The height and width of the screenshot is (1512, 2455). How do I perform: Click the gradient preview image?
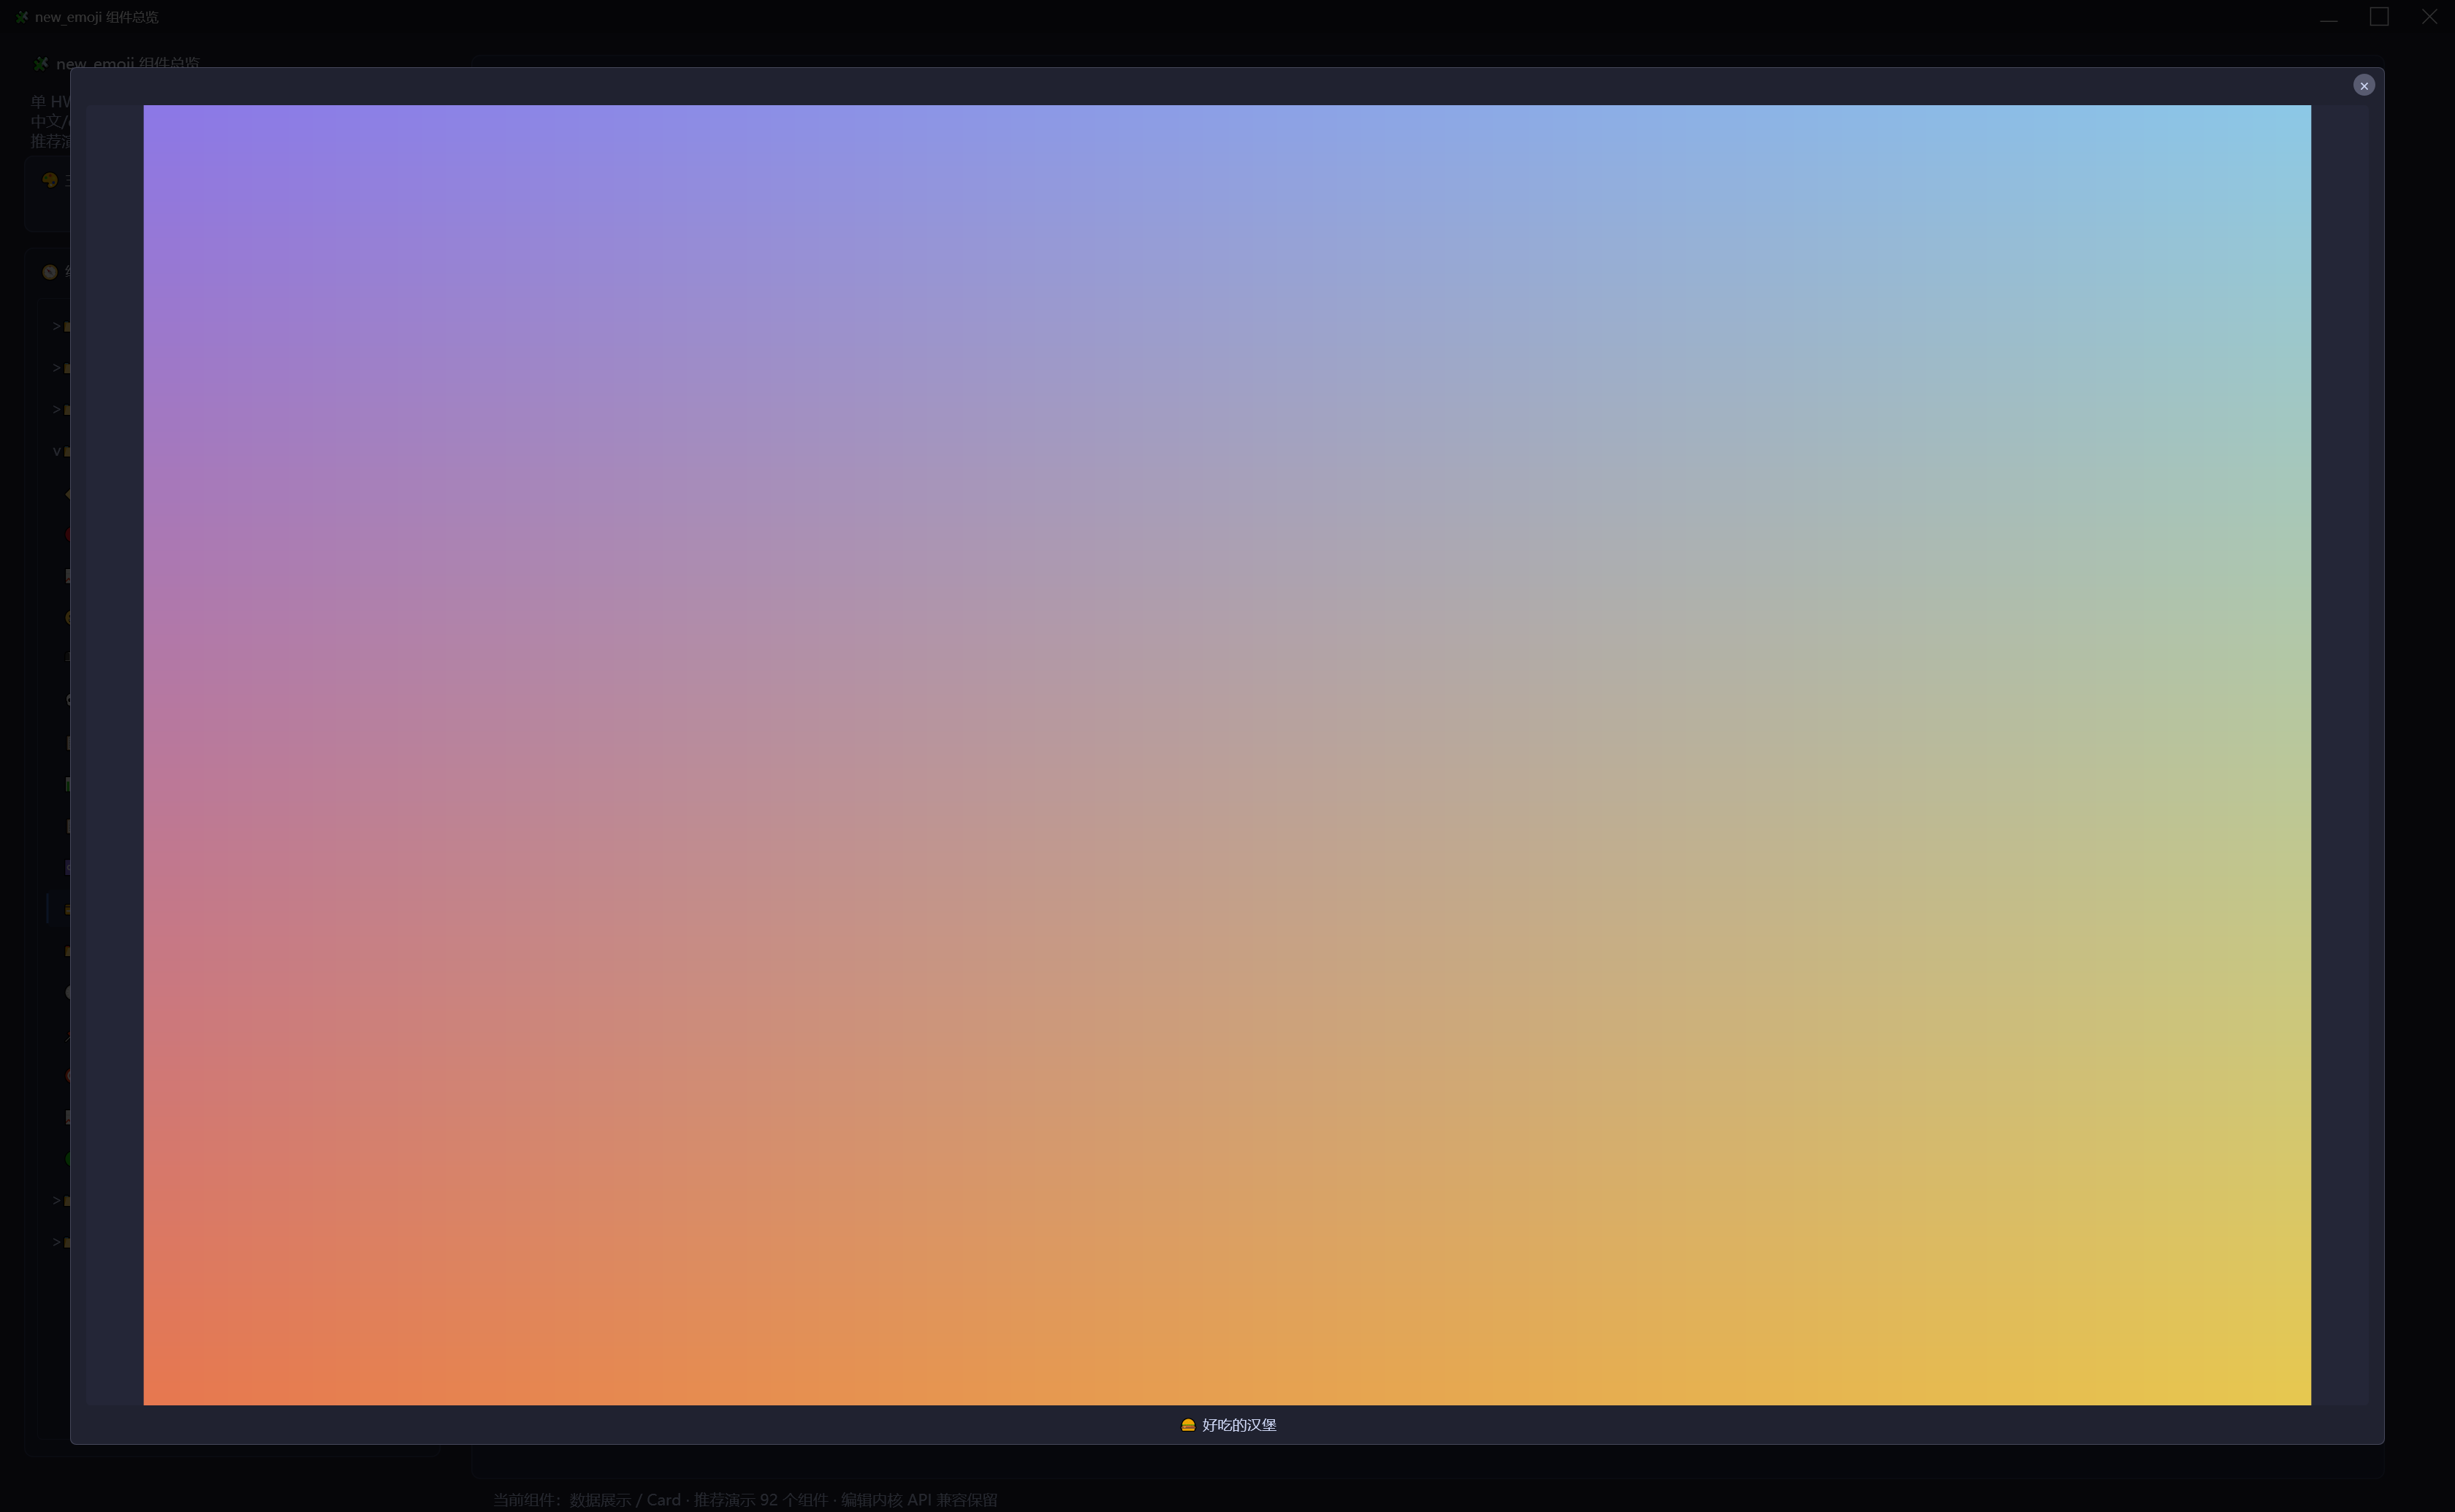coord(1227,755)
